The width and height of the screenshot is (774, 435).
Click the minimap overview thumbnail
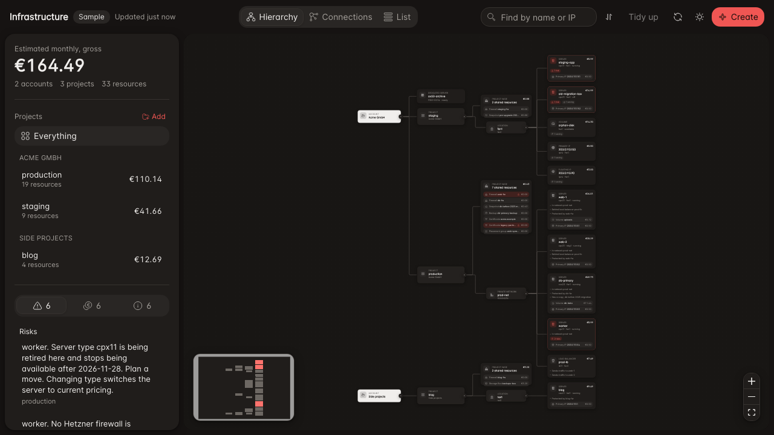244,387
